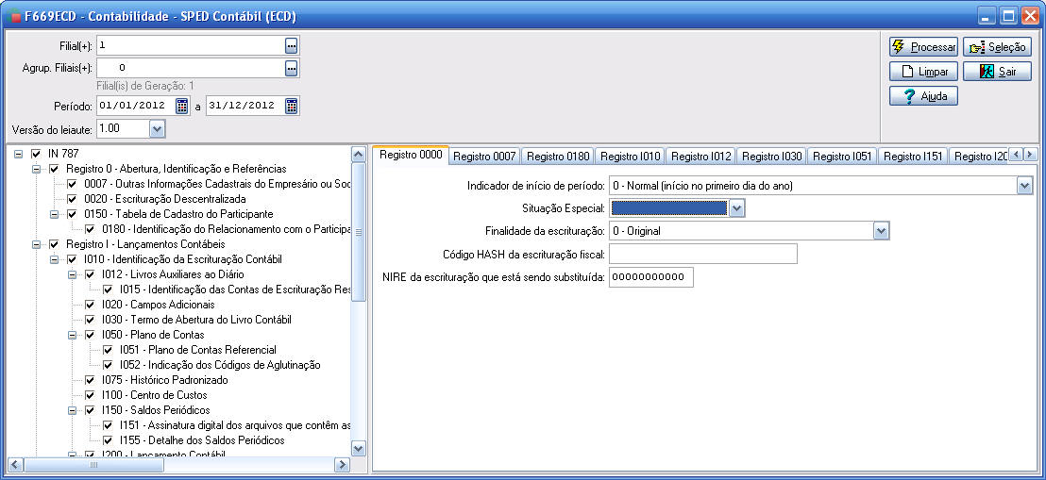Switch to Registro I051 tab

pos(842,157)
